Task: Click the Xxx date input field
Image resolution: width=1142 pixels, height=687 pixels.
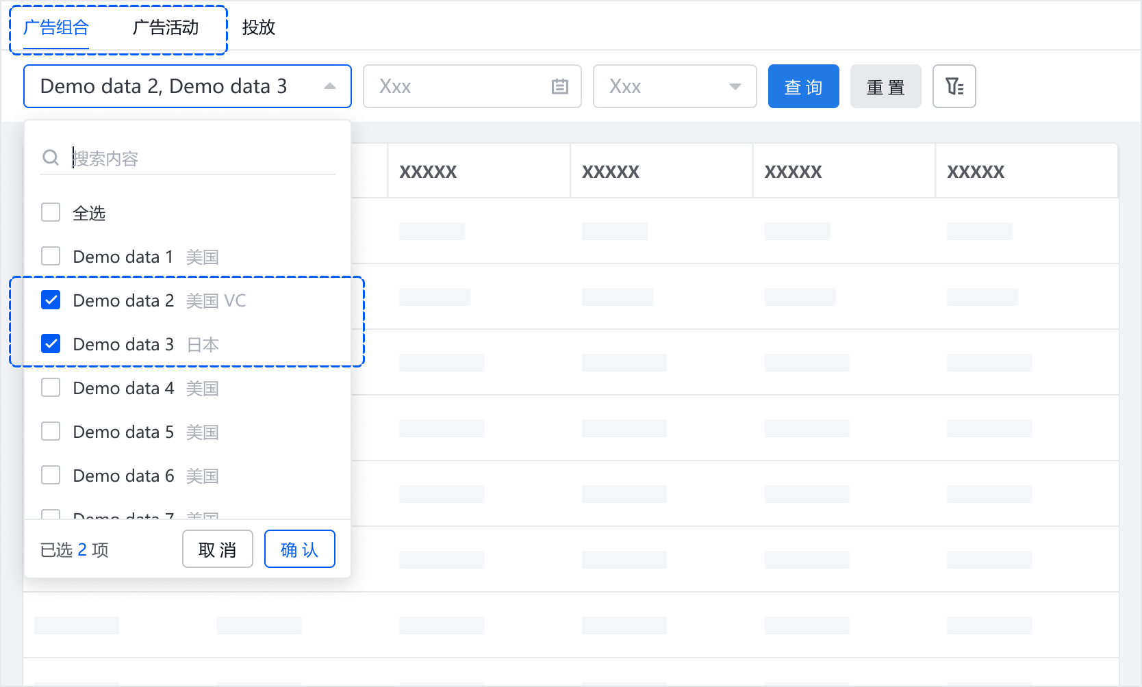Action: click(x=472, y=86)
